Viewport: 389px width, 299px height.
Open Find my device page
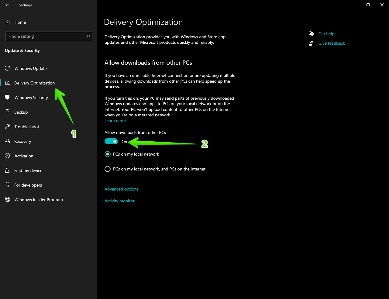[28, 170]
